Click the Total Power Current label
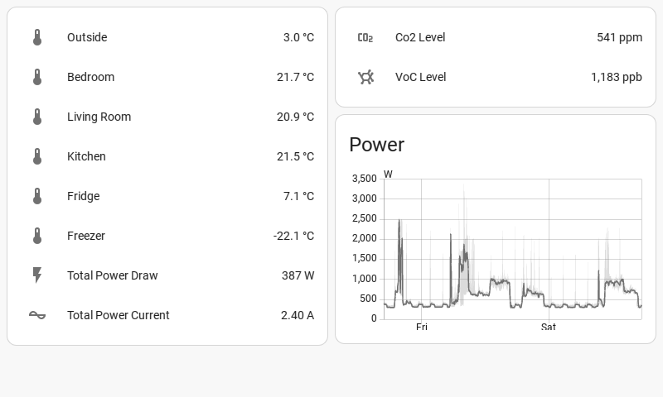The image size is (663, 397). (118, 315)
